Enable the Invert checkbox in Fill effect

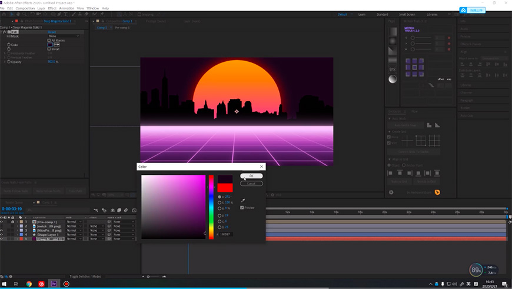(x=49, y=49)
